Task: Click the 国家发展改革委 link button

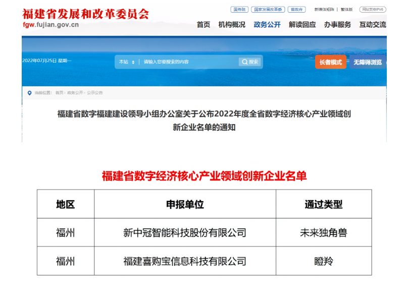Action: coord(268,10)
